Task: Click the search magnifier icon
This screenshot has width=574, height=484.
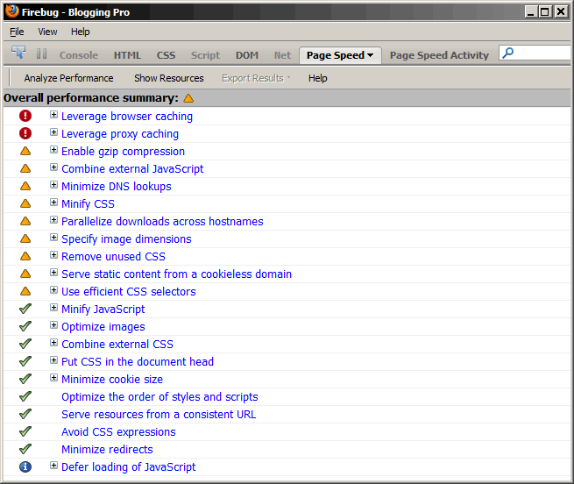Action: click(x=507, y=53)
